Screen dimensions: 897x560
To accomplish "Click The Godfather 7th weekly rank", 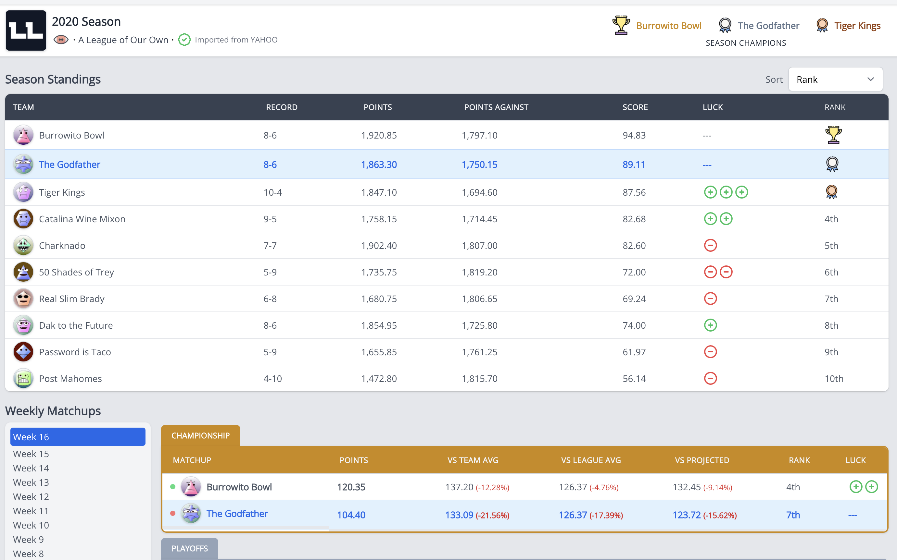I will tap(793, 515).
